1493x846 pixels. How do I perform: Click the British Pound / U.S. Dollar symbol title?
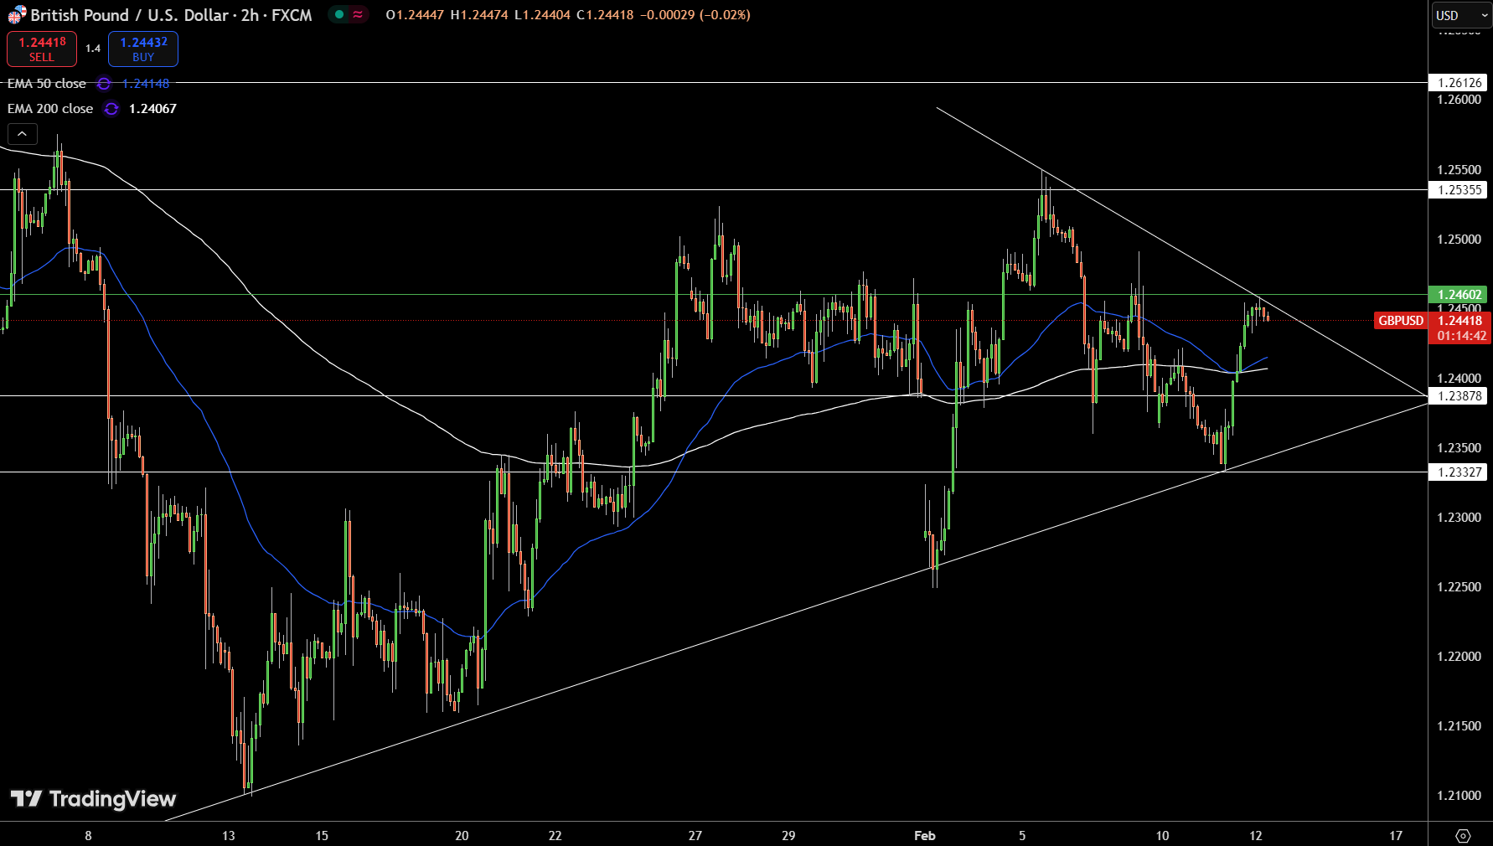click(x=171, y=15)
